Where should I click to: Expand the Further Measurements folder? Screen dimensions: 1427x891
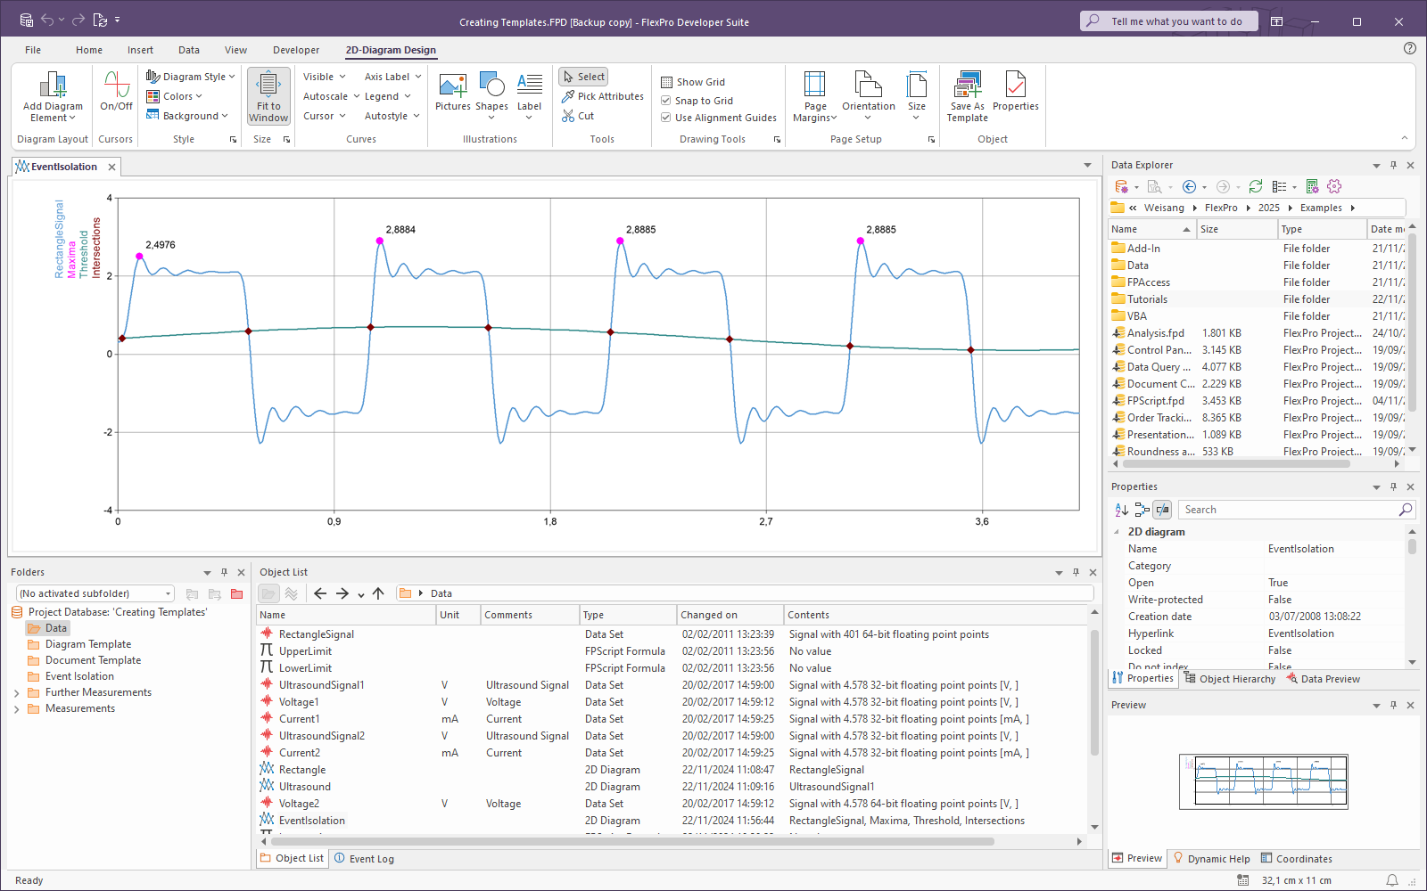click(x=16, y=693)
